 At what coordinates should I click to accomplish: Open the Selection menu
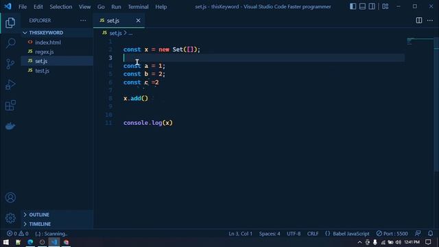(61, 6)
